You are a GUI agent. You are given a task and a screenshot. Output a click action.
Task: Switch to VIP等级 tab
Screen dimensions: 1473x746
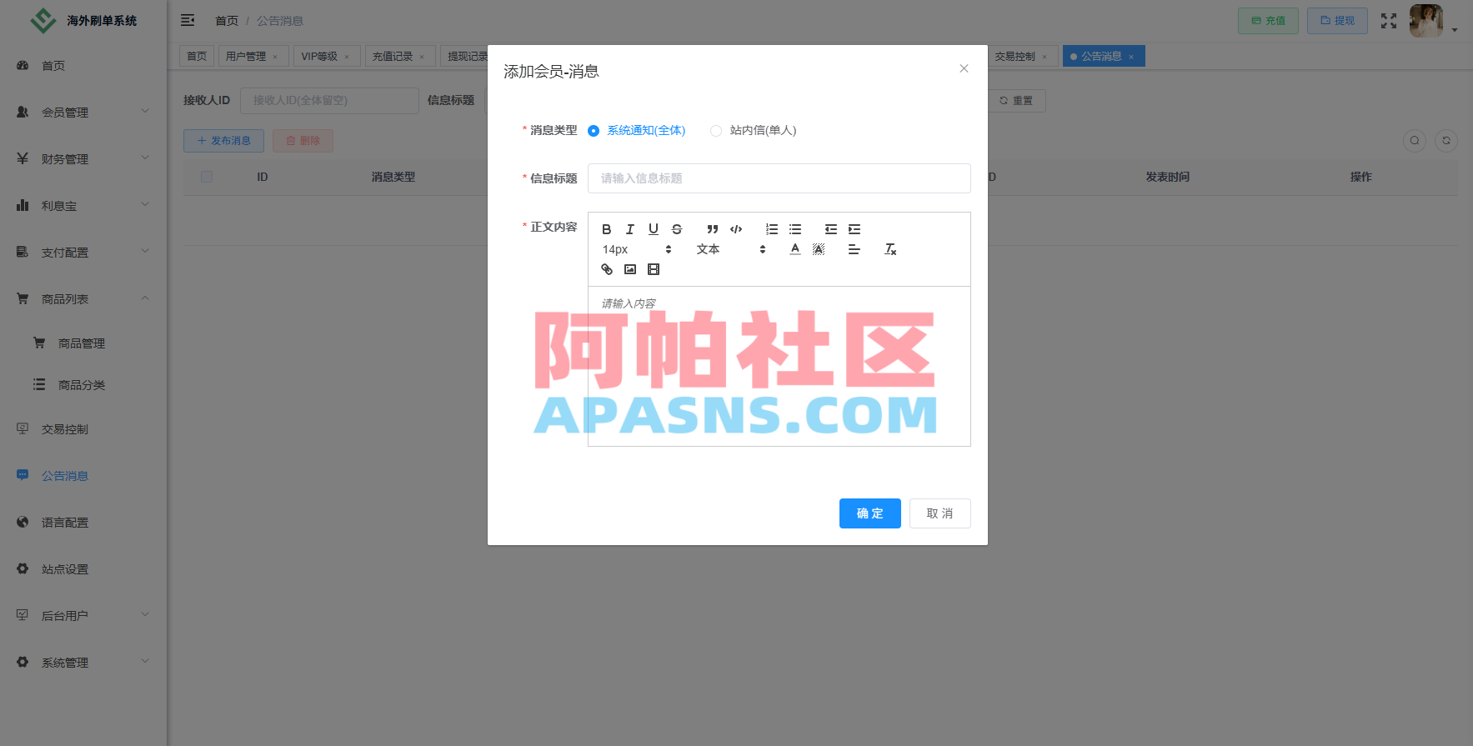click(327, 56)
